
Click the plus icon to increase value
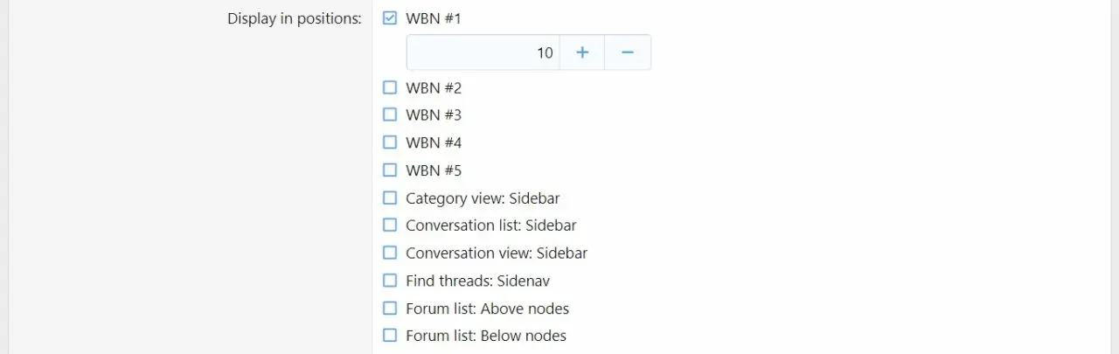click(x=582, y=52)
